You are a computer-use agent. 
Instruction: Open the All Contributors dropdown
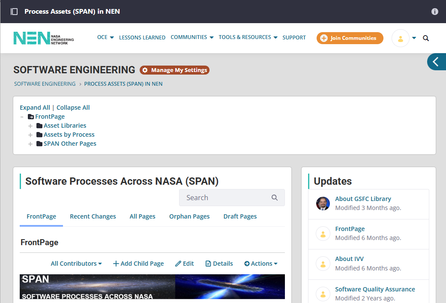coord(76,264)
